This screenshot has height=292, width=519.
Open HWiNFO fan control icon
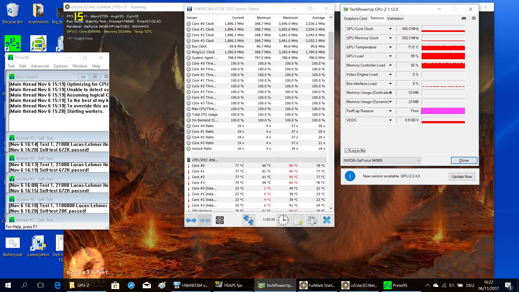(219, 220)
